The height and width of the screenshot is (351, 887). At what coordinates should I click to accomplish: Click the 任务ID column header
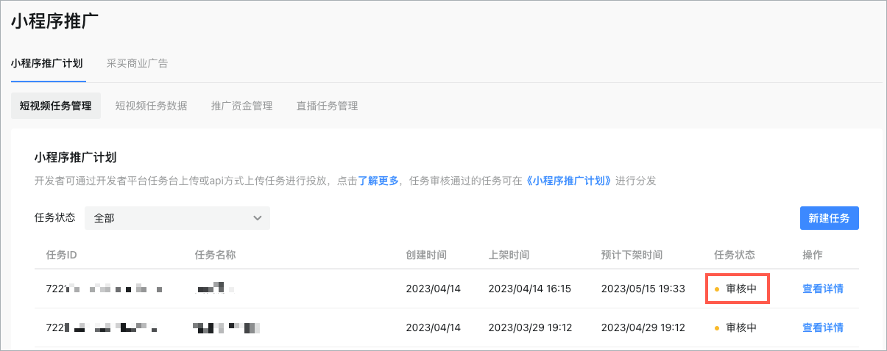(61, 255)
